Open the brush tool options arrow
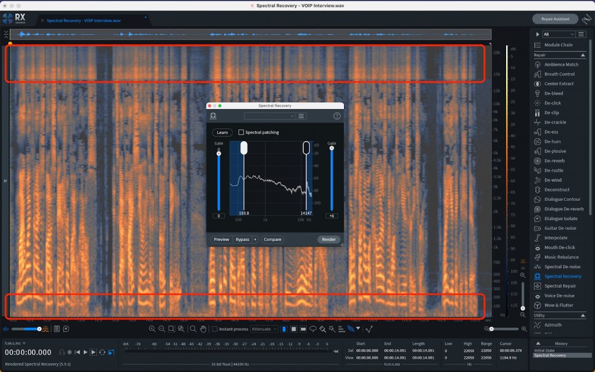The width and height of the screenshot is (595, 372). click(x=358, y=328)
